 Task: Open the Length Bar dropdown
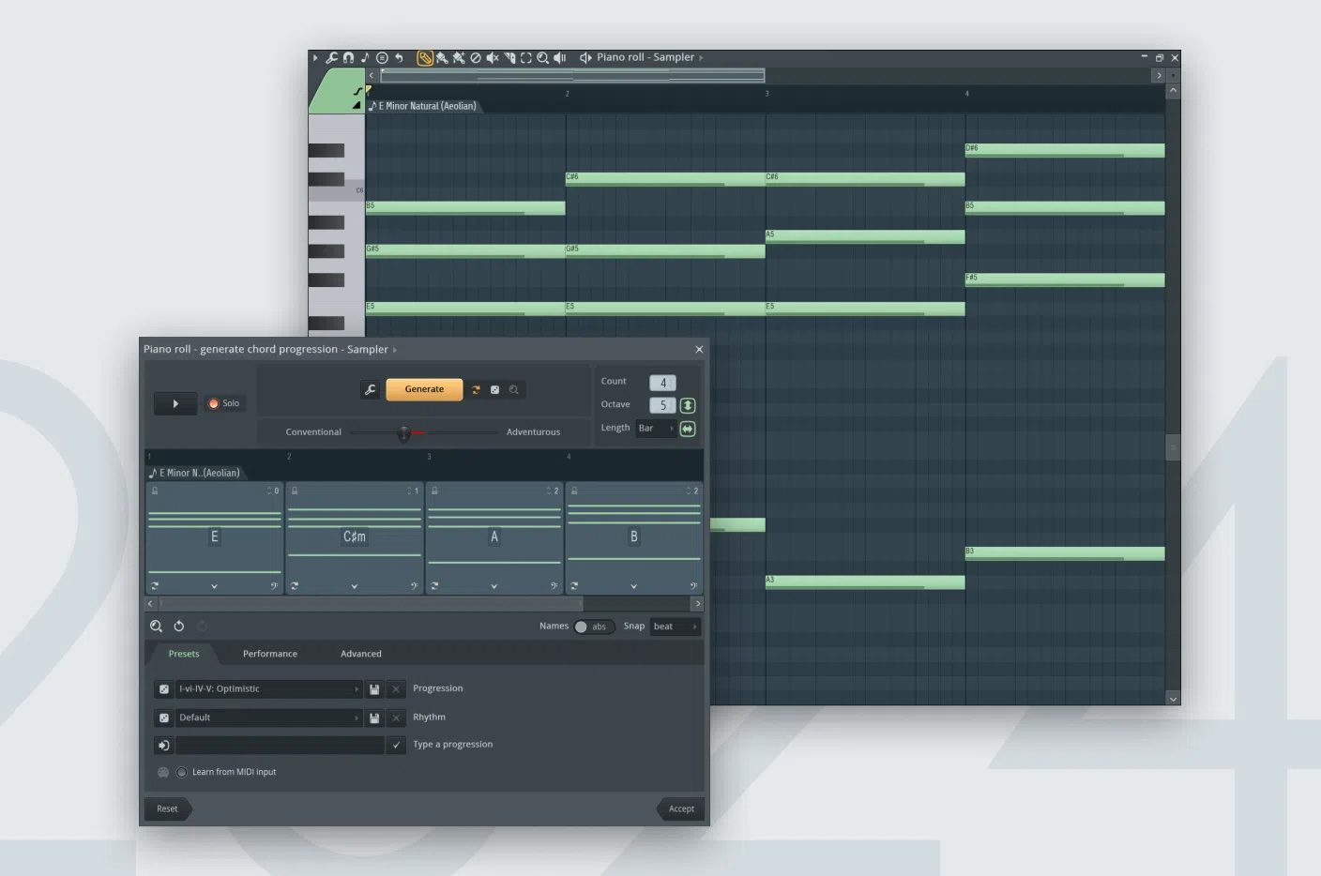click(656, 429)
